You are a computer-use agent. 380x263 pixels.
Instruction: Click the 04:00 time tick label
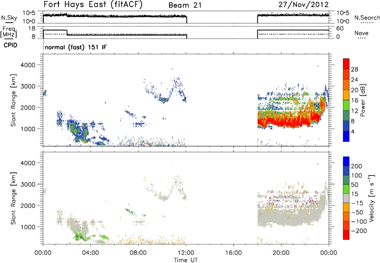(x=90, y=253)
